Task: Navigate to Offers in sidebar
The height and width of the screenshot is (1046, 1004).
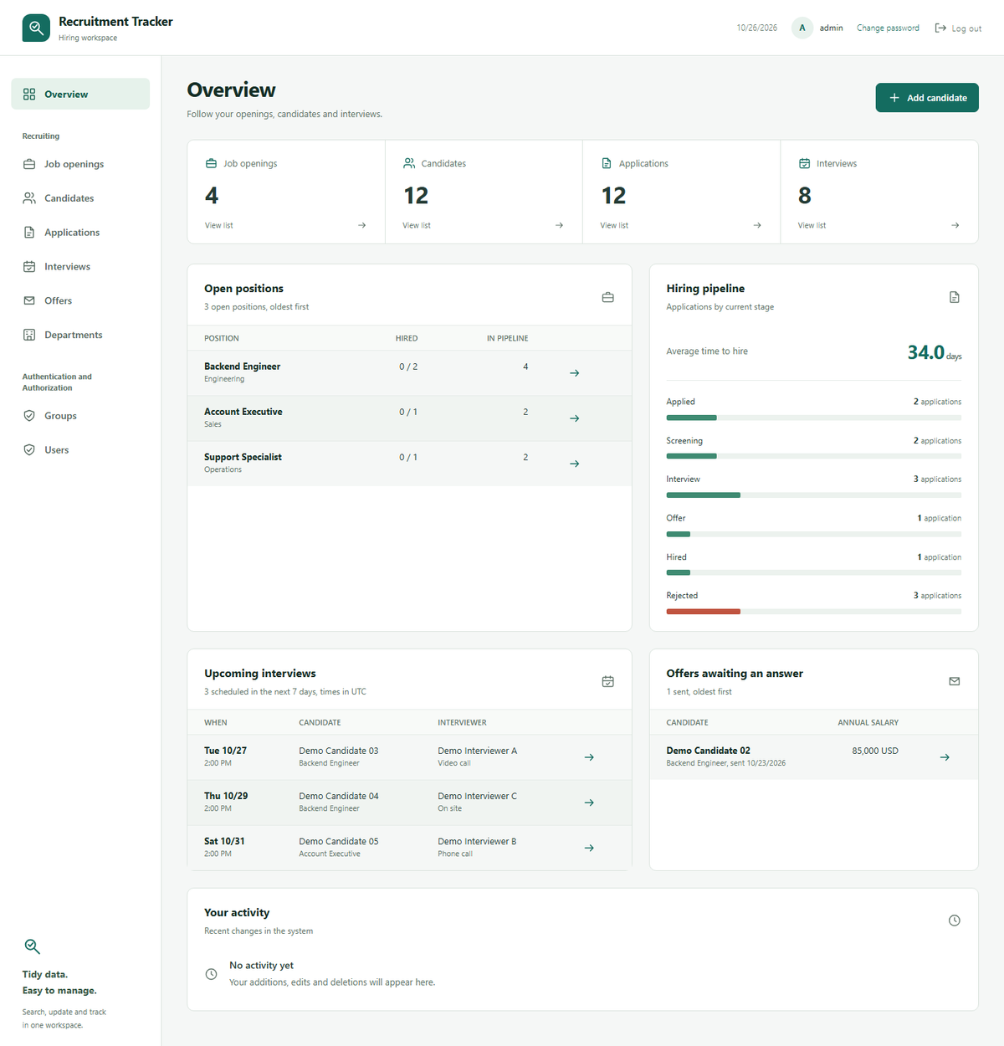Action: 80,300
